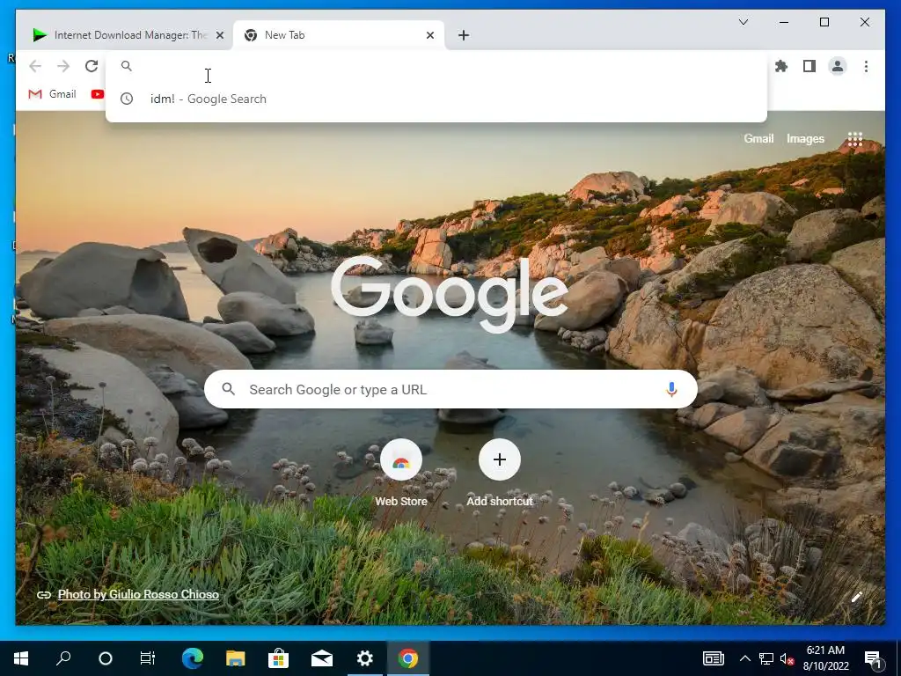Screen dimensions: 901x676
Task: Open Chrome's three-dot menu
Action: 866,66
